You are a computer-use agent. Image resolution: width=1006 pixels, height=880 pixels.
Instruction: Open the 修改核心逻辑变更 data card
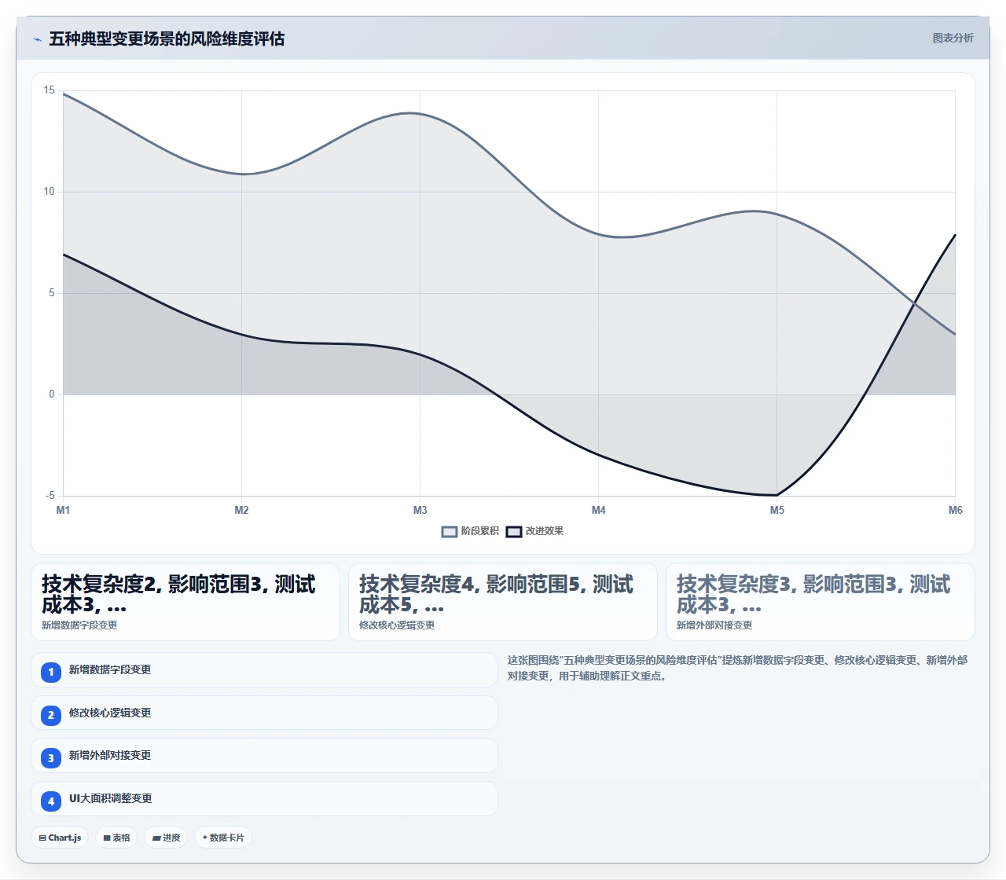[x=503, y=602]
